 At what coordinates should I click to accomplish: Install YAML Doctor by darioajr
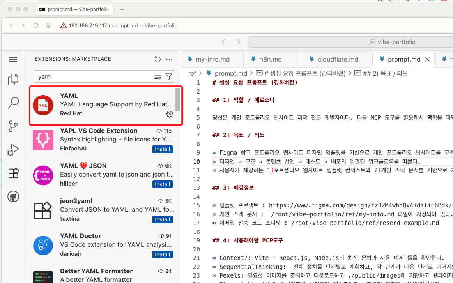click(162, 255)
